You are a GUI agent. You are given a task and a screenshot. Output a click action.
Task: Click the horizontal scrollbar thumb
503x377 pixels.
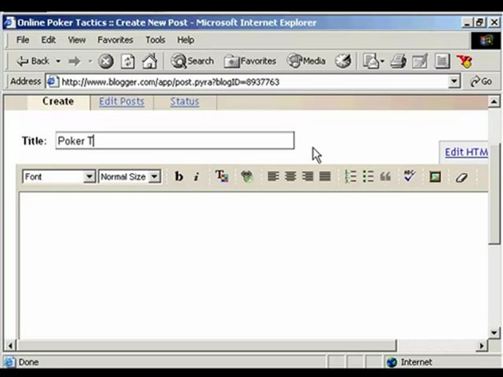click(x=206, y=346)
